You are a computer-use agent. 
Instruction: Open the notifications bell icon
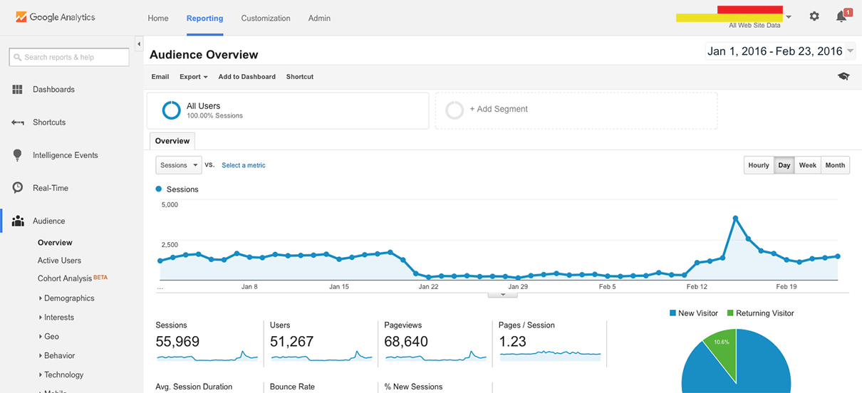(x=841, y=16)
